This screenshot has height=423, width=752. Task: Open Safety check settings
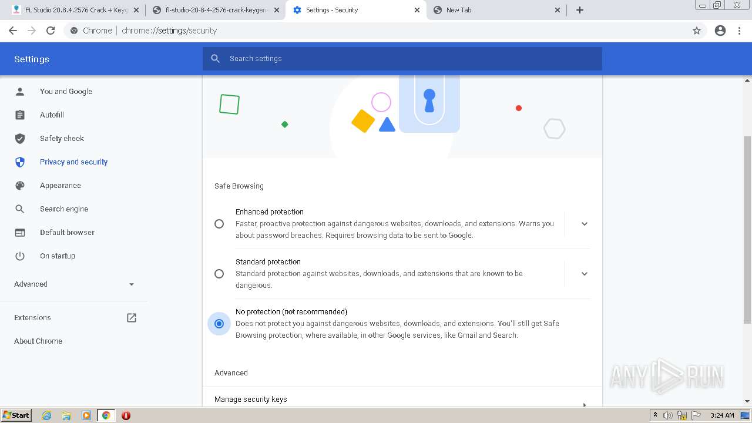(62, 139)
